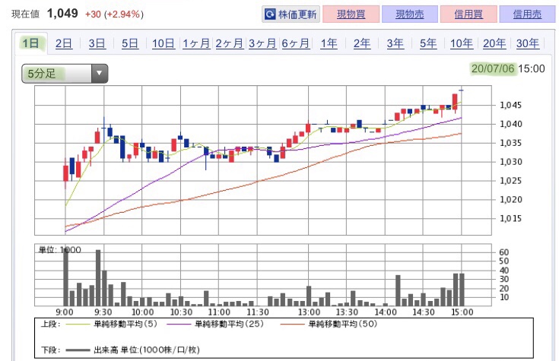Click the +30 (+2.94%) change value
The image size is (559, 361).
(x=114, y=14)
